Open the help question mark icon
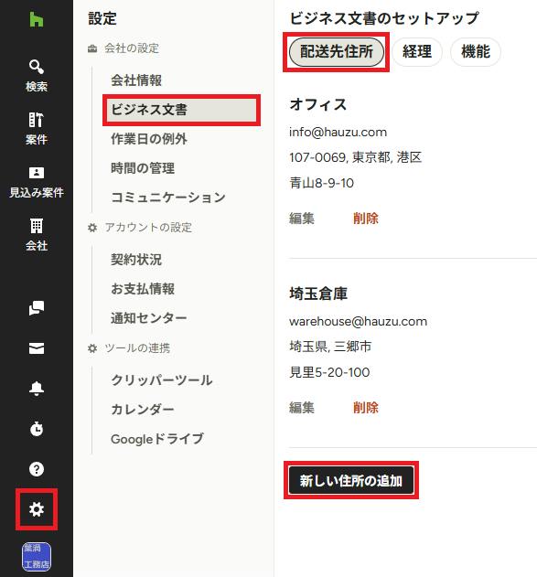537x577 pixels. [37, 469]
